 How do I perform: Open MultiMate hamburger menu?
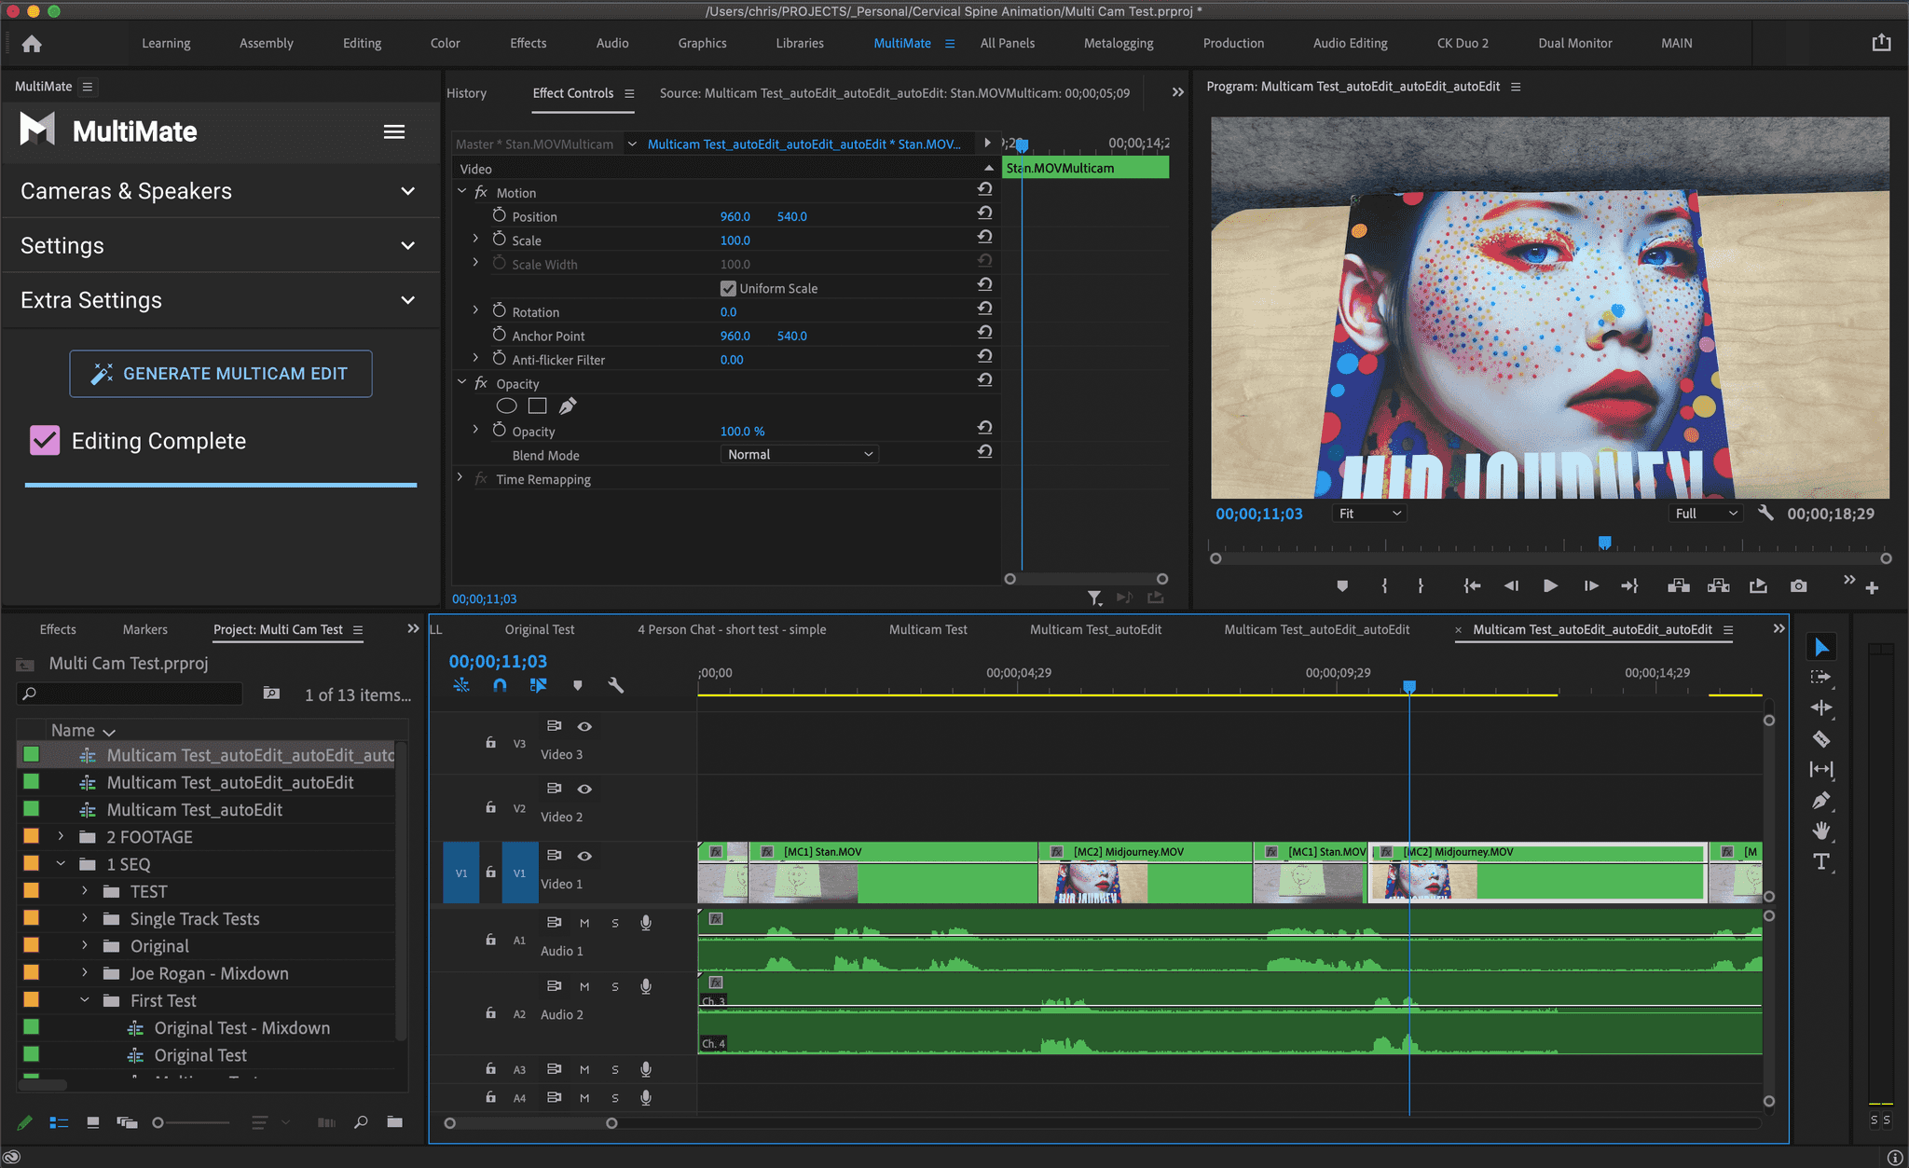(394, 131)
